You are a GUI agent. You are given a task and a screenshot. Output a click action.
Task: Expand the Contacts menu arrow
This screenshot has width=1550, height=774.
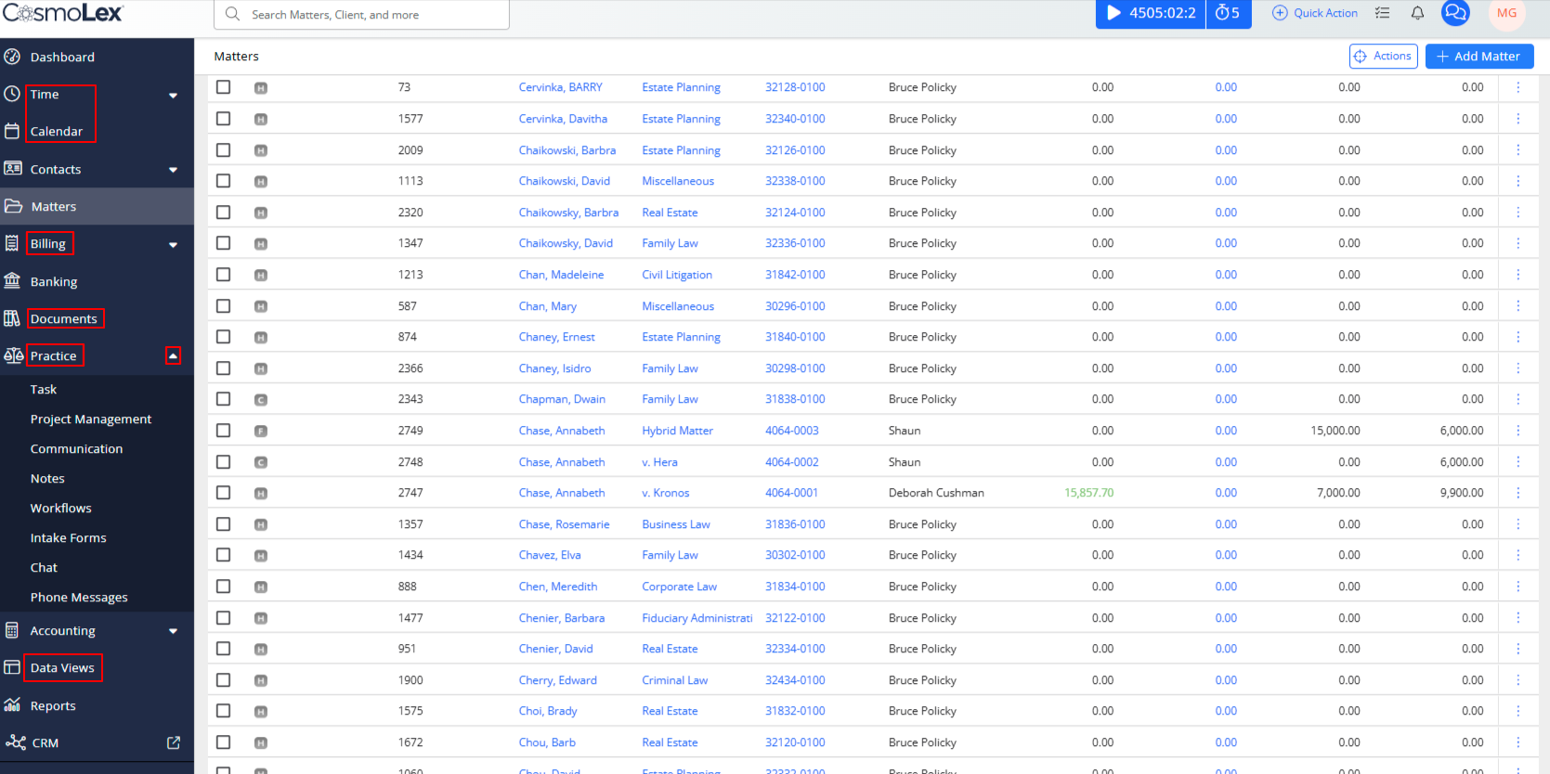coord(173,170)
